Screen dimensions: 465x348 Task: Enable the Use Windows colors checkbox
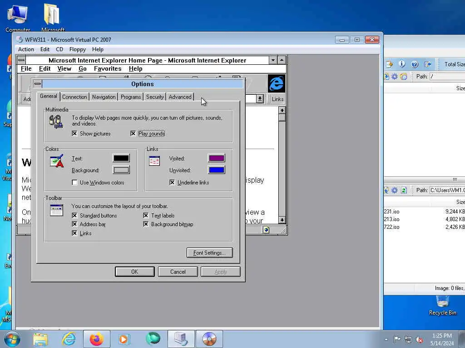[x=74, y=183]
